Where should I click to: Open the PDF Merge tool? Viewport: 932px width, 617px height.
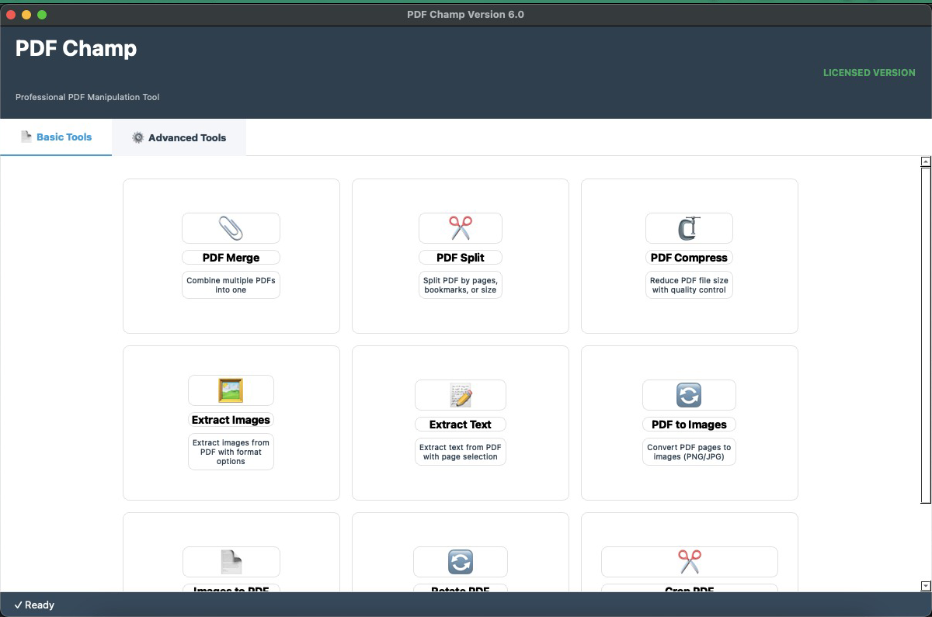click(x=231, y=257)
